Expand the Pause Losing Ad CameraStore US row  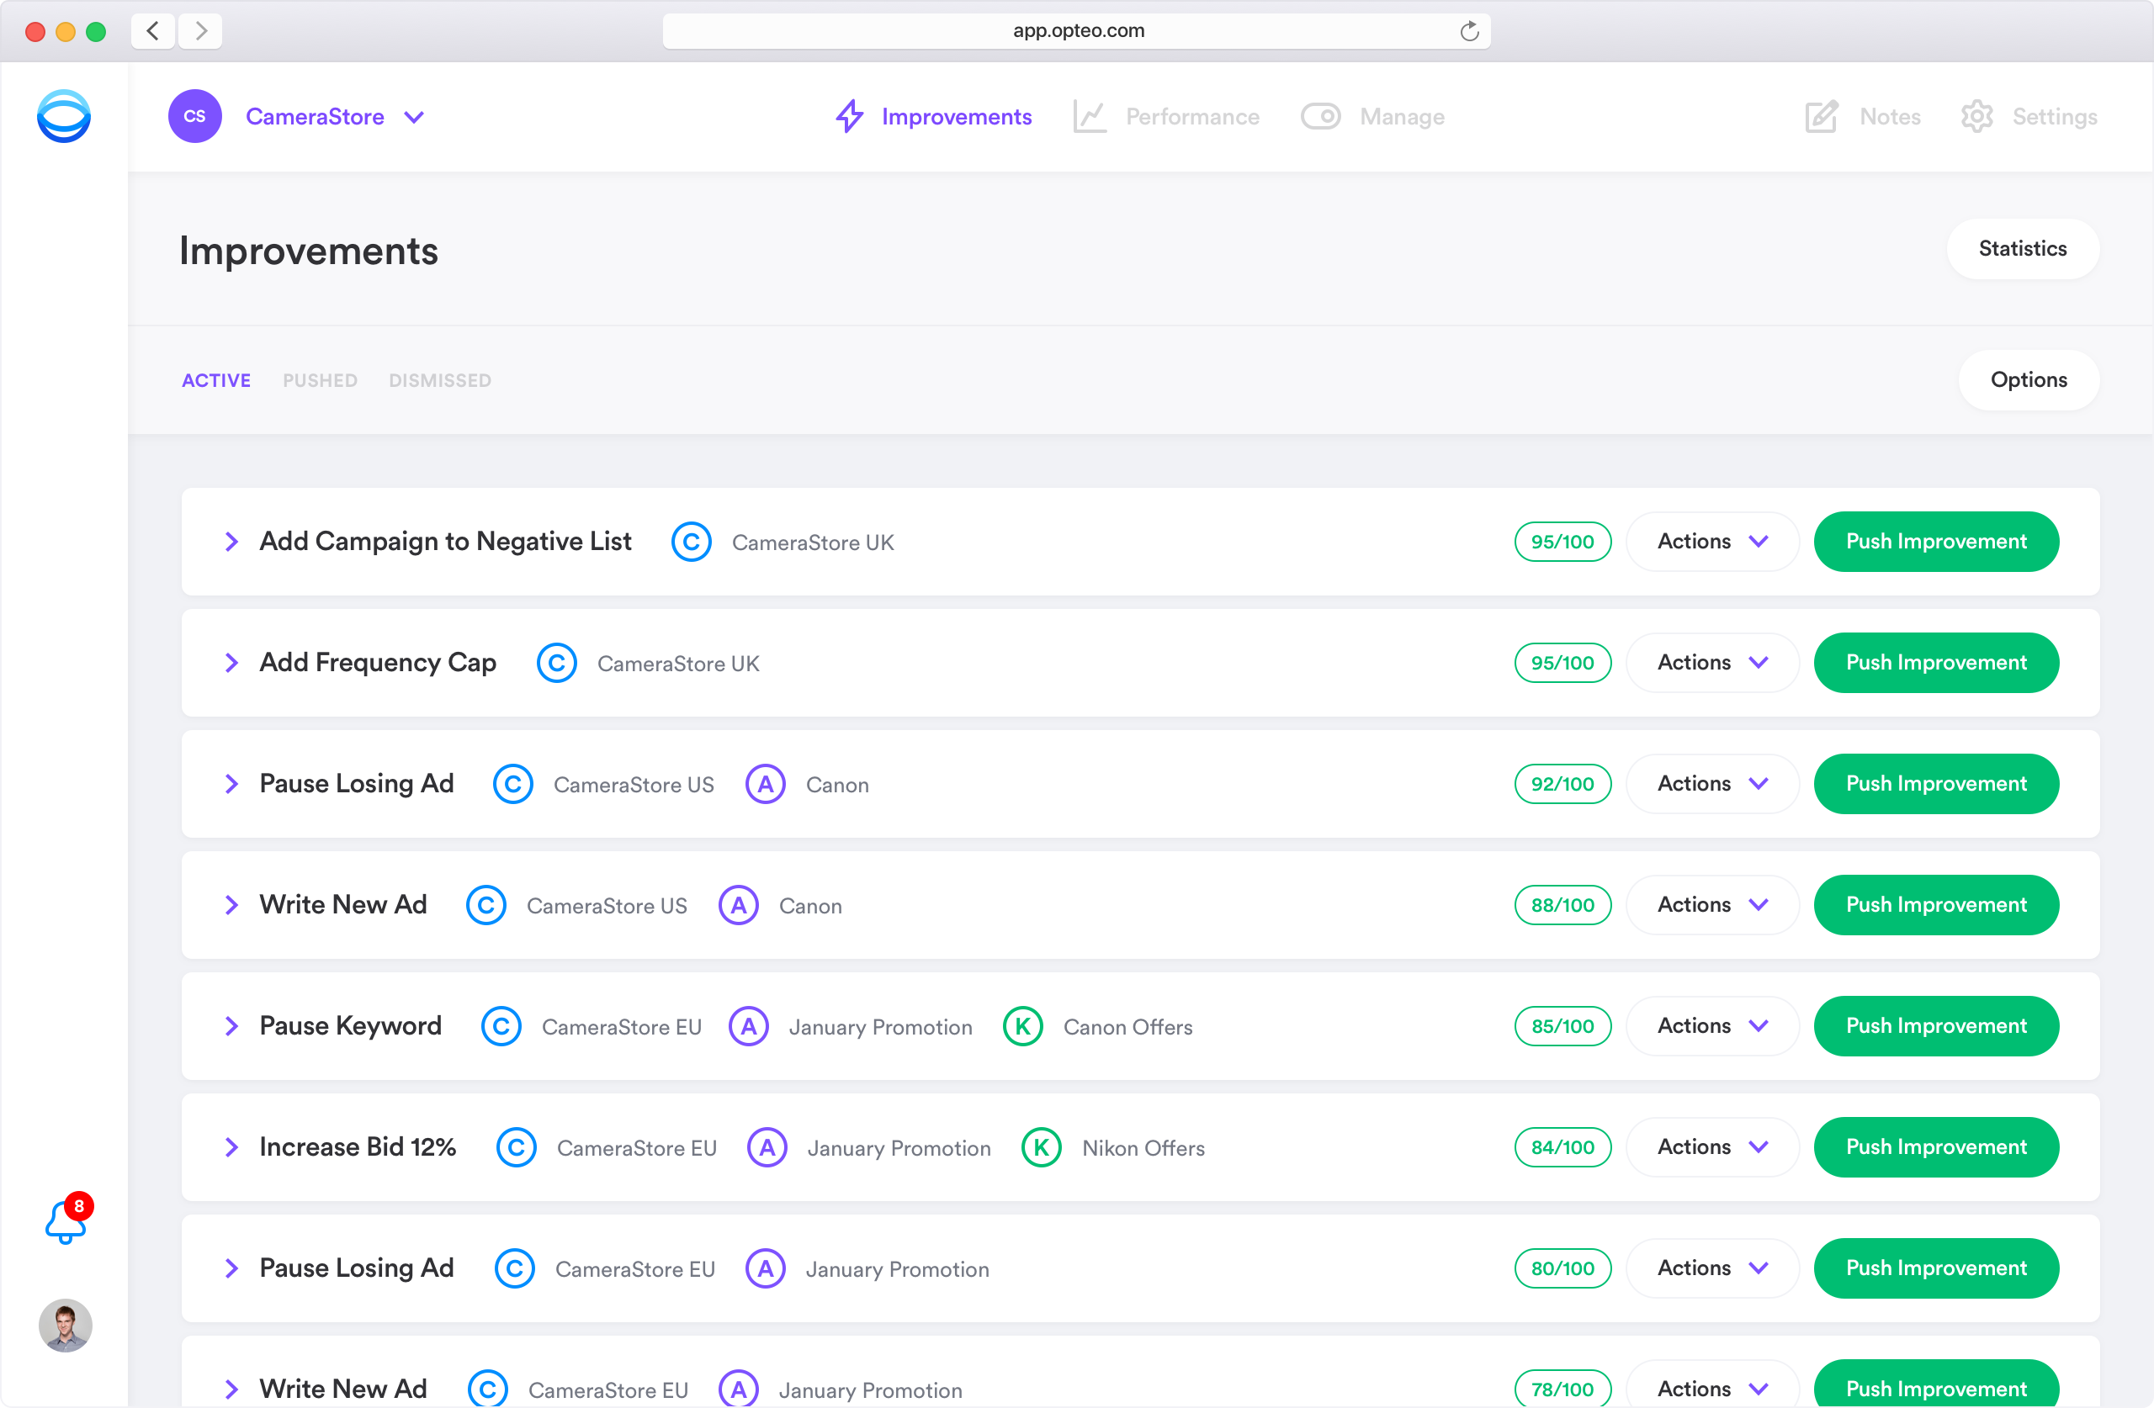[x=231, y=784]
